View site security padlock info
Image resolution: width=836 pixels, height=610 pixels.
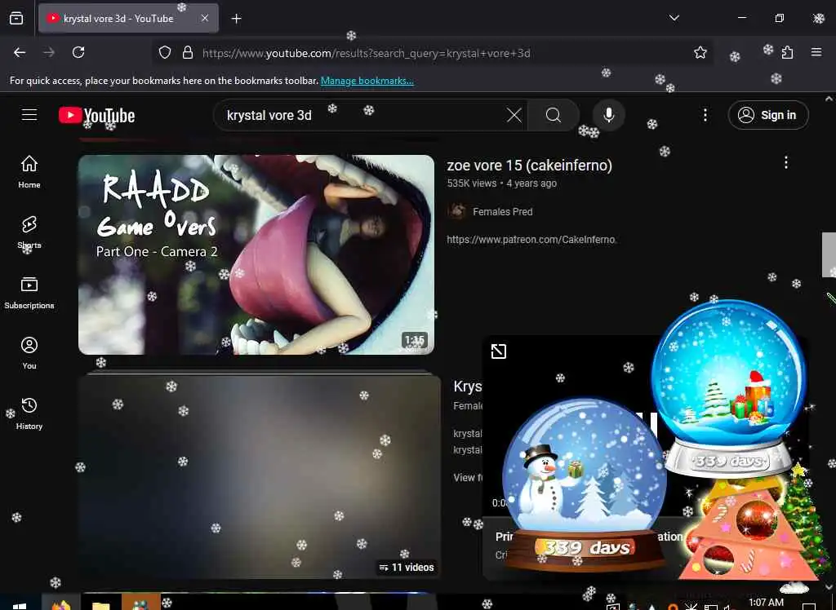coord(187,52)
